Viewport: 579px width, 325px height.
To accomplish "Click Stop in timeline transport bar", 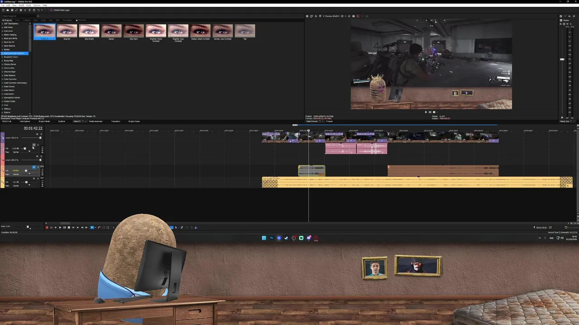I will click(x=69, y=227).
